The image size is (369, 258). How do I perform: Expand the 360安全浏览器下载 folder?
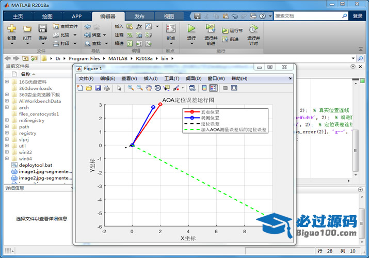(x=7, y=94)
